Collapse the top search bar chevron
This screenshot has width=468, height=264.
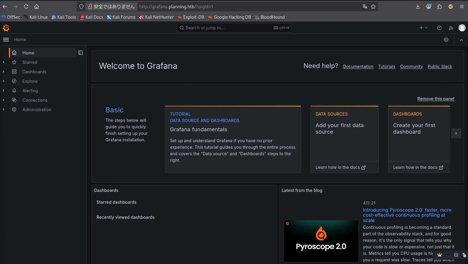[x=461, y=40]
